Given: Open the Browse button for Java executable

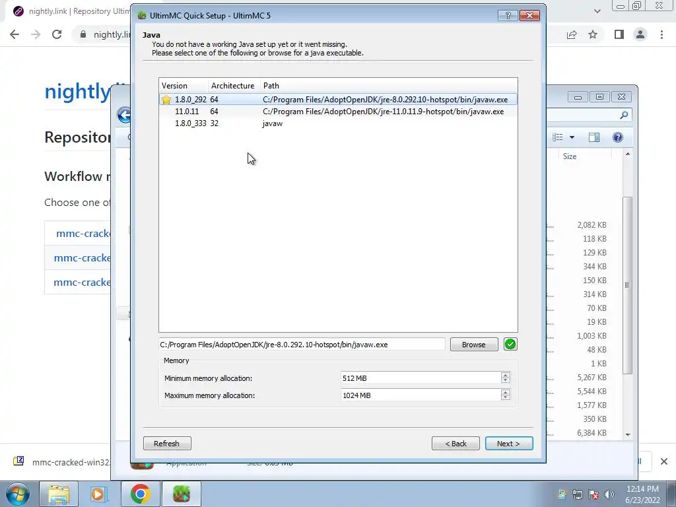Looking at the screenshot, I should (x=474, y=345).
